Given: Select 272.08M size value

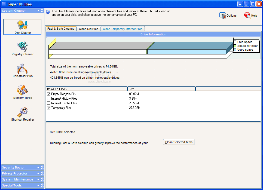Looking at the screenshot, I should click(x=135, y=108).
